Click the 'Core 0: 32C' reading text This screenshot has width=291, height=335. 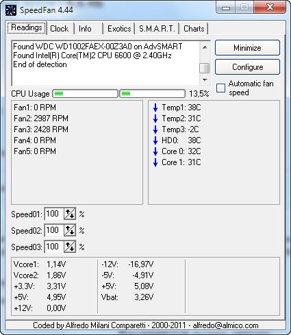coord(181,151)
